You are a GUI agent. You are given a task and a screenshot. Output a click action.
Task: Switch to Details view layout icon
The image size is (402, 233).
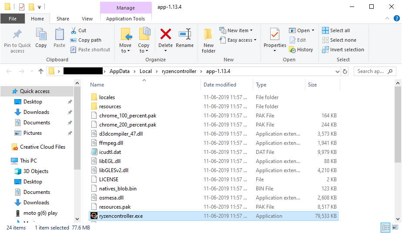coord(385,227)
